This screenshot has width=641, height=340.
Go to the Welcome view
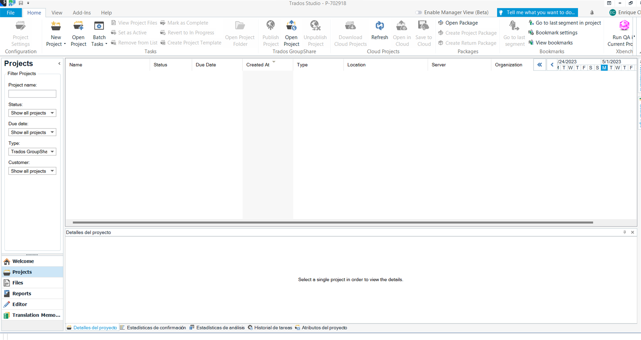tap(32, 261)
